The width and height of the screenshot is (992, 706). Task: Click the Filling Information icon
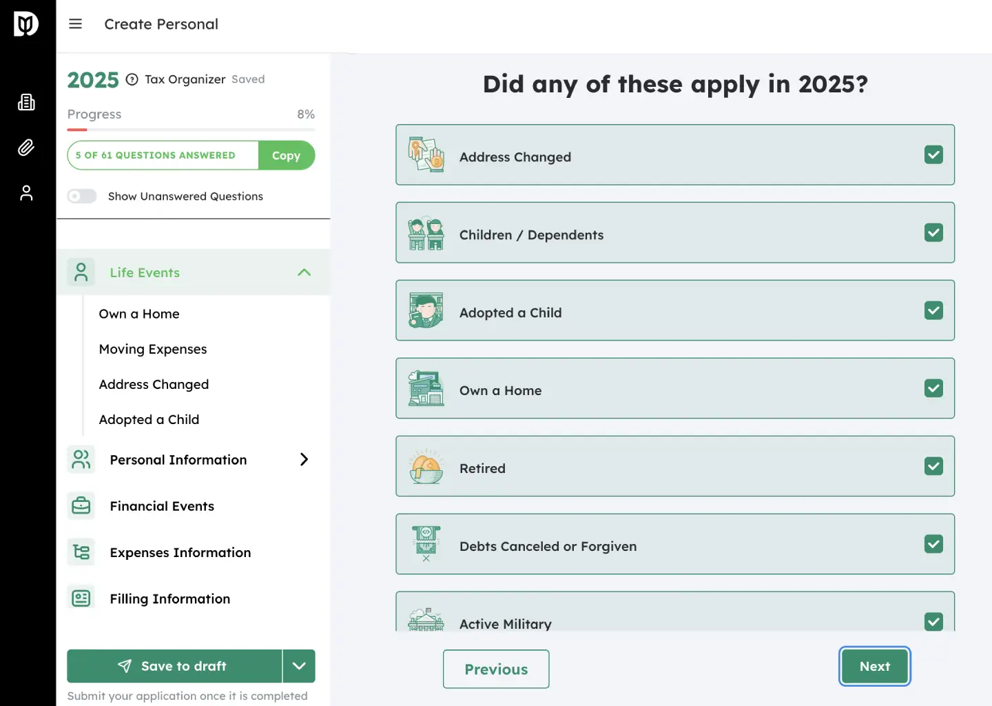81,598
